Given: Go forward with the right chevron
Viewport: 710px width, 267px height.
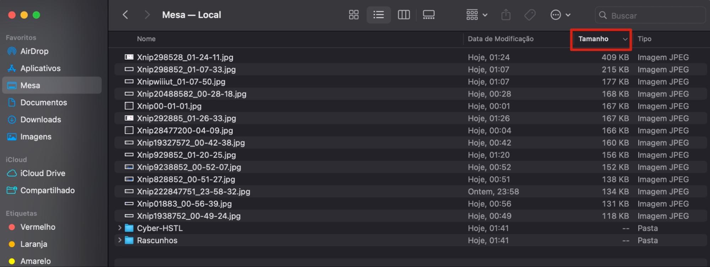Looking at the screenshot, I should 147,15.
